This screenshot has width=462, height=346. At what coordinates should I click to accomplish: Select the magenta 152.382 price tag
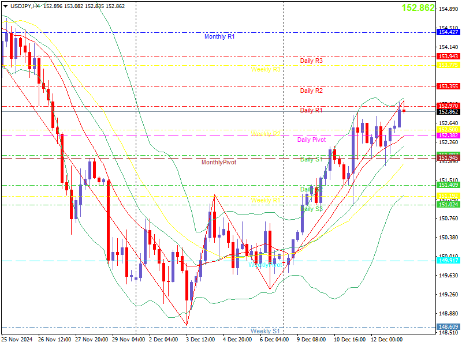[x=449, y=136]
